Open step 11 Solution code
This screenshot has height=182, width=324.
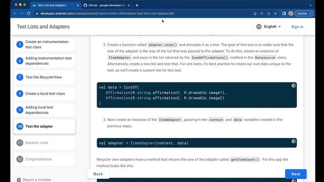tap(45, 143)
